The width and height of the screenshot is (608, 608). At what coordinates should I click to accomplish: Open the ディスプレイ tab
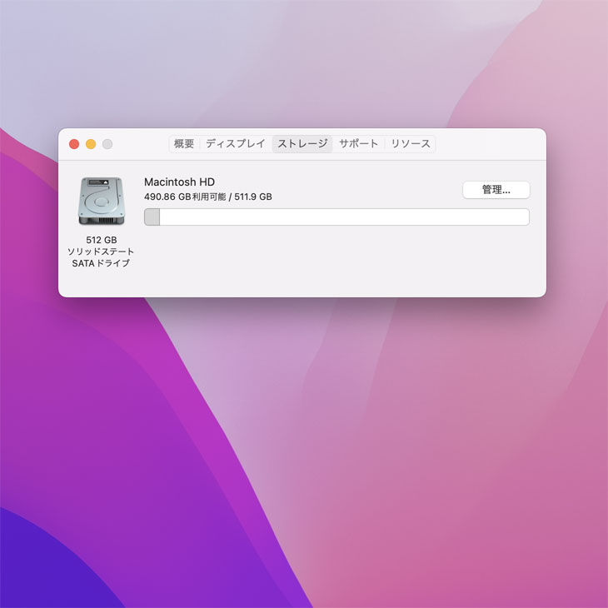(x=235, y=144)
